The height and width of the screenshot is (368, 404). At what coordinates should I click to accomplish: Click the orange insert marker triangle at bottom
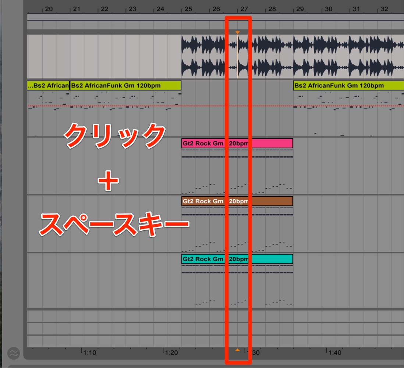pos(238,350)
